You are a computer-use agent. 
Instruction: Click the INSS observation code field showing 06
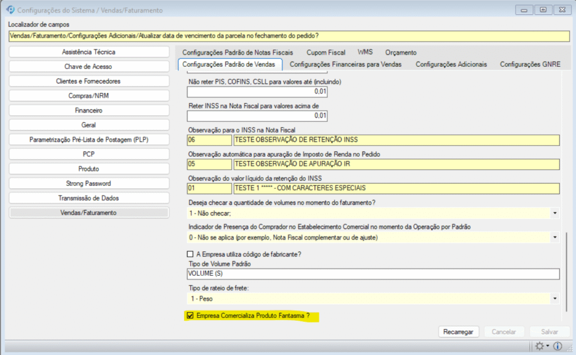209,140
